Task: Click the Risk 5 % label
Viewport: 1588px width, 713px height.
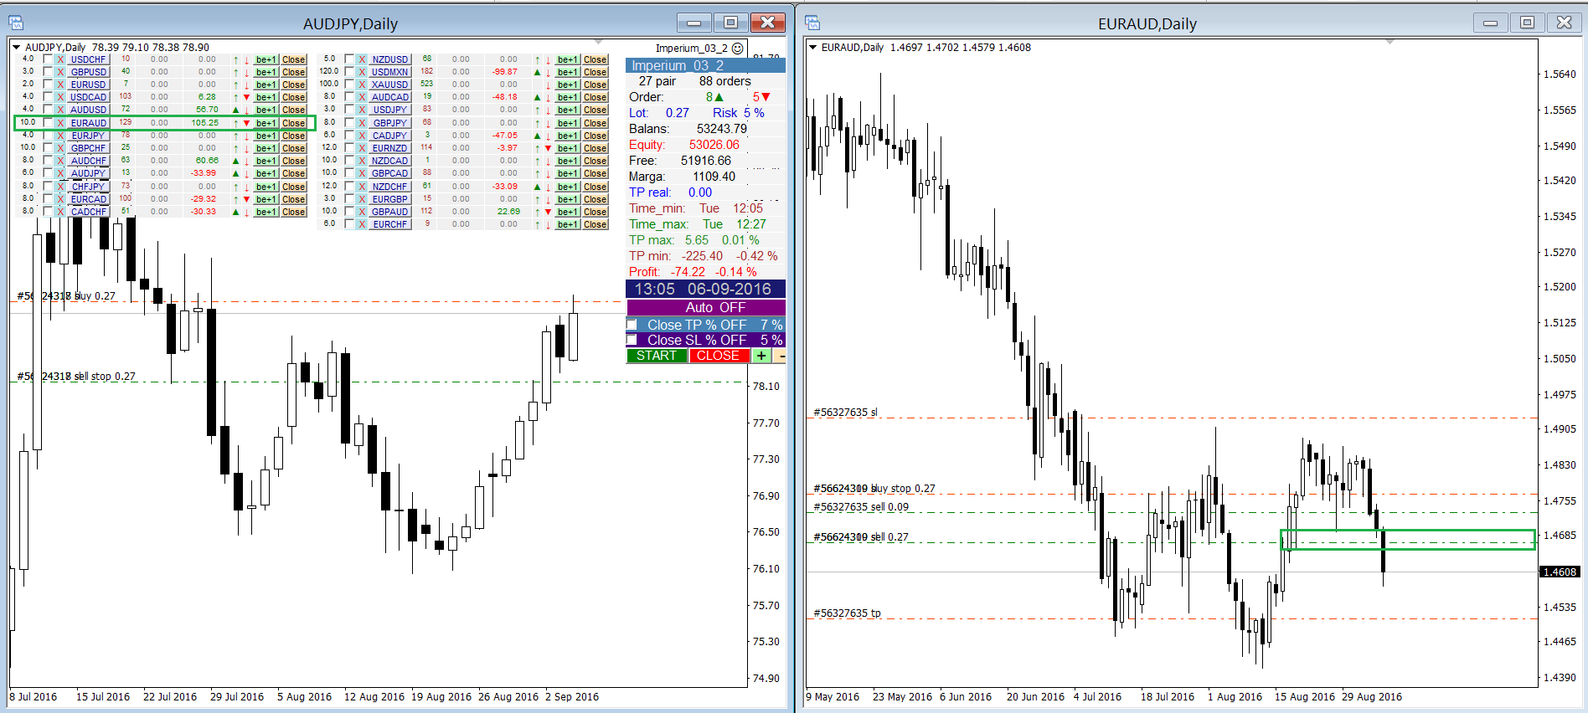Action: [x=739, y=113]
